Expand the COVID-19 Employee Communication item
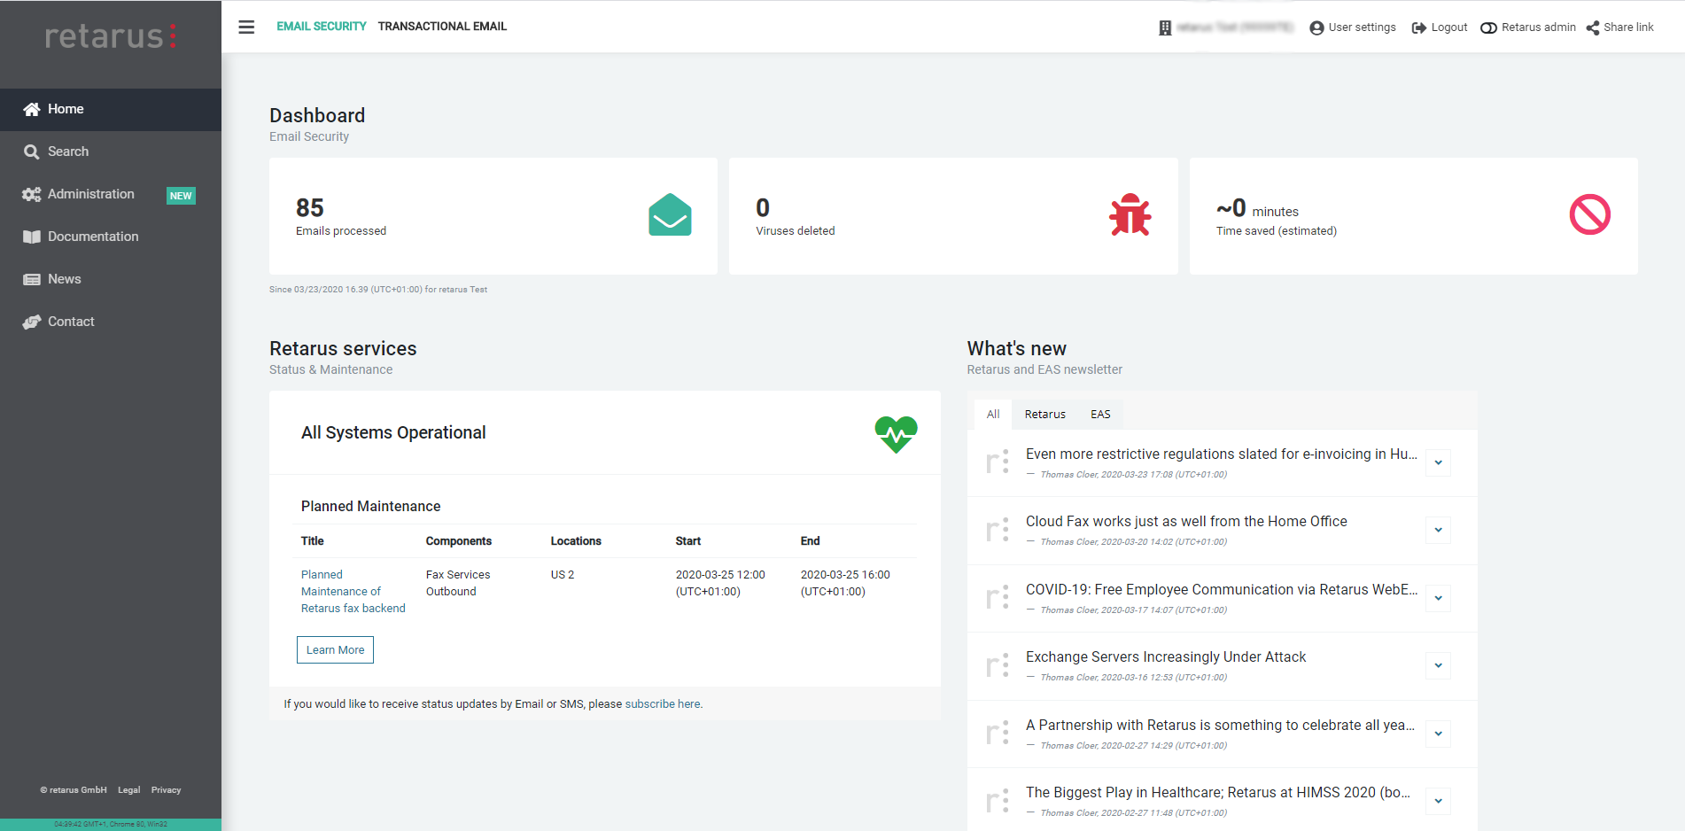The width and height of the screenshot is (1685, 831). pos(1438,598)
